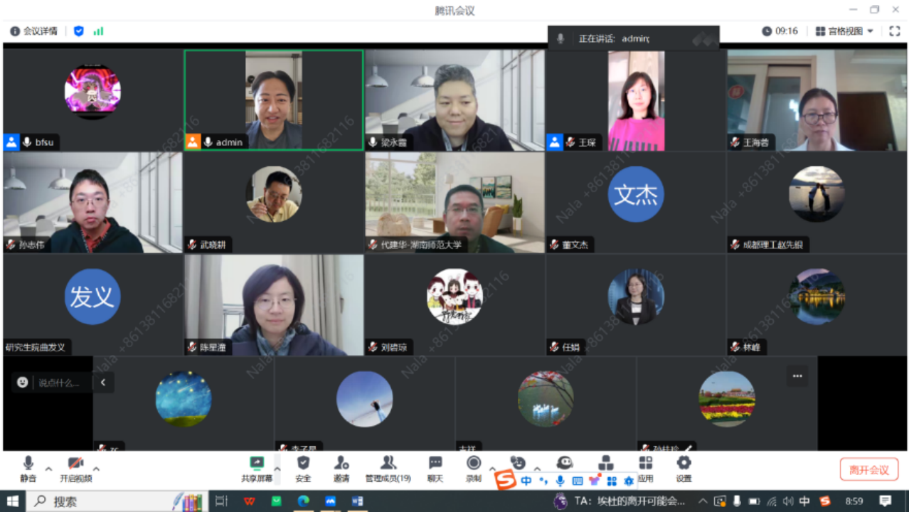Open the three-dot menu on last participant tile
This screenshot has height=512, width=909.
[x=797, y=376]
